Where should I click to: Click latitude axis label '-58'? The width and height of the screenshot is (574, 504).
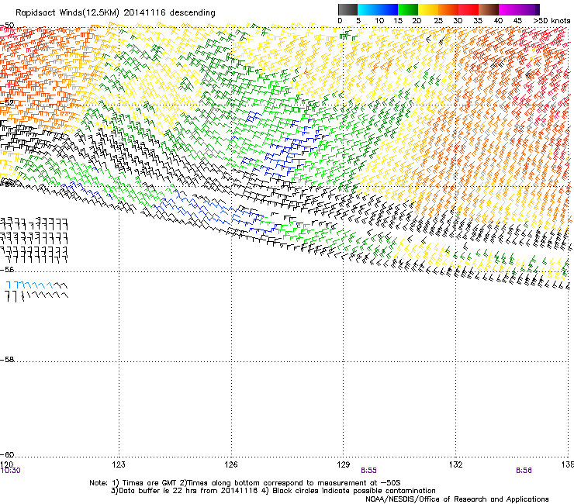(x=7, y=360)
